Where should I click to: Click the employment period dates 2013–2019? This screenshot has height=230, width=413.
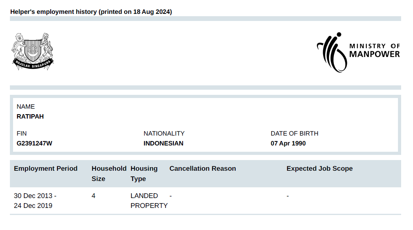coord(35,201)
